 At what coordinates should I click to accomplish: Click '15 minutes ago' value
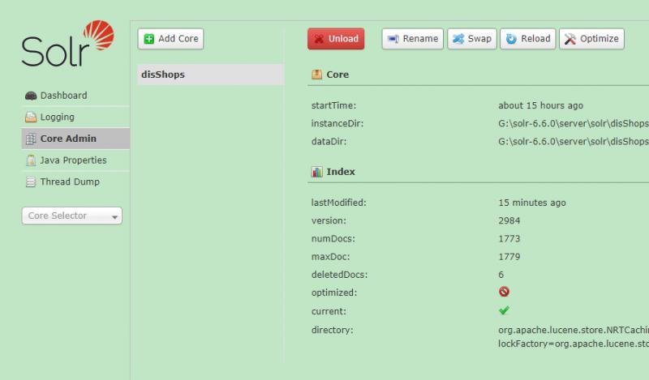pos(532,203)
